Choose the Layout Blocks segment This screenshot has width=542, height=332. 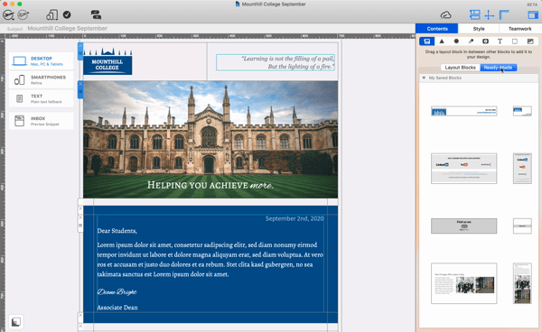[x=460, y=68]
